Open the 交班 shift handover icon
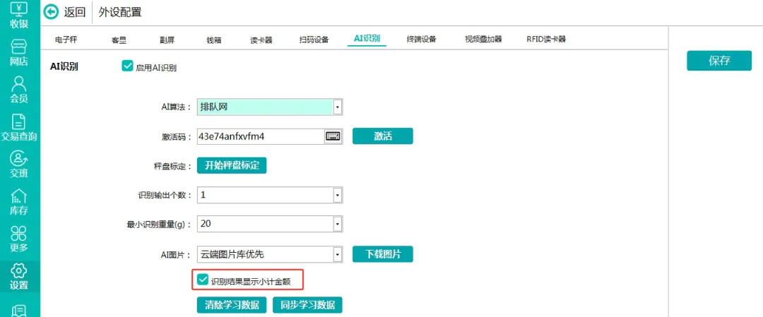This screenshot has width=763, height=317. pos(19,165)
